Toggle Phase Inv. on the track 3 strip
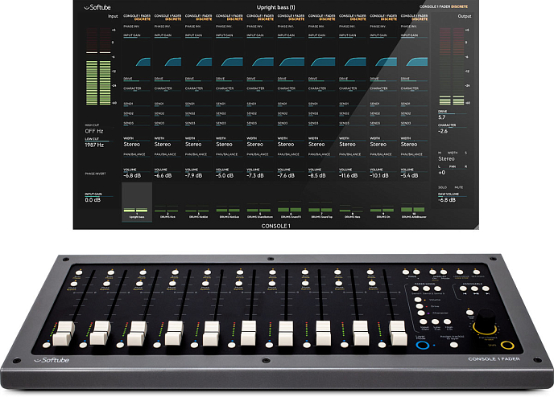 tap(192, 27)
